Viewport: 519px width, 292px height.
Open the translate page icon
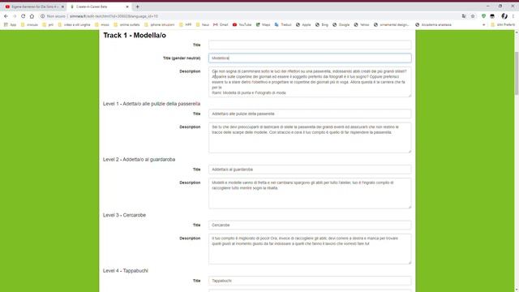[464, 16]
